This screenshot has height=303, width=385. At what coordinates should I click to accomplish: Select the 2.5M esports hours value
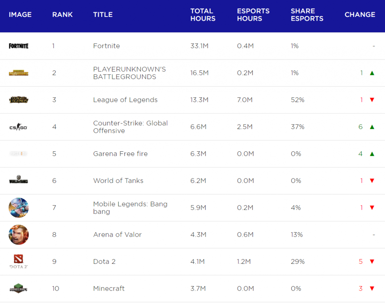coord(245,127)
